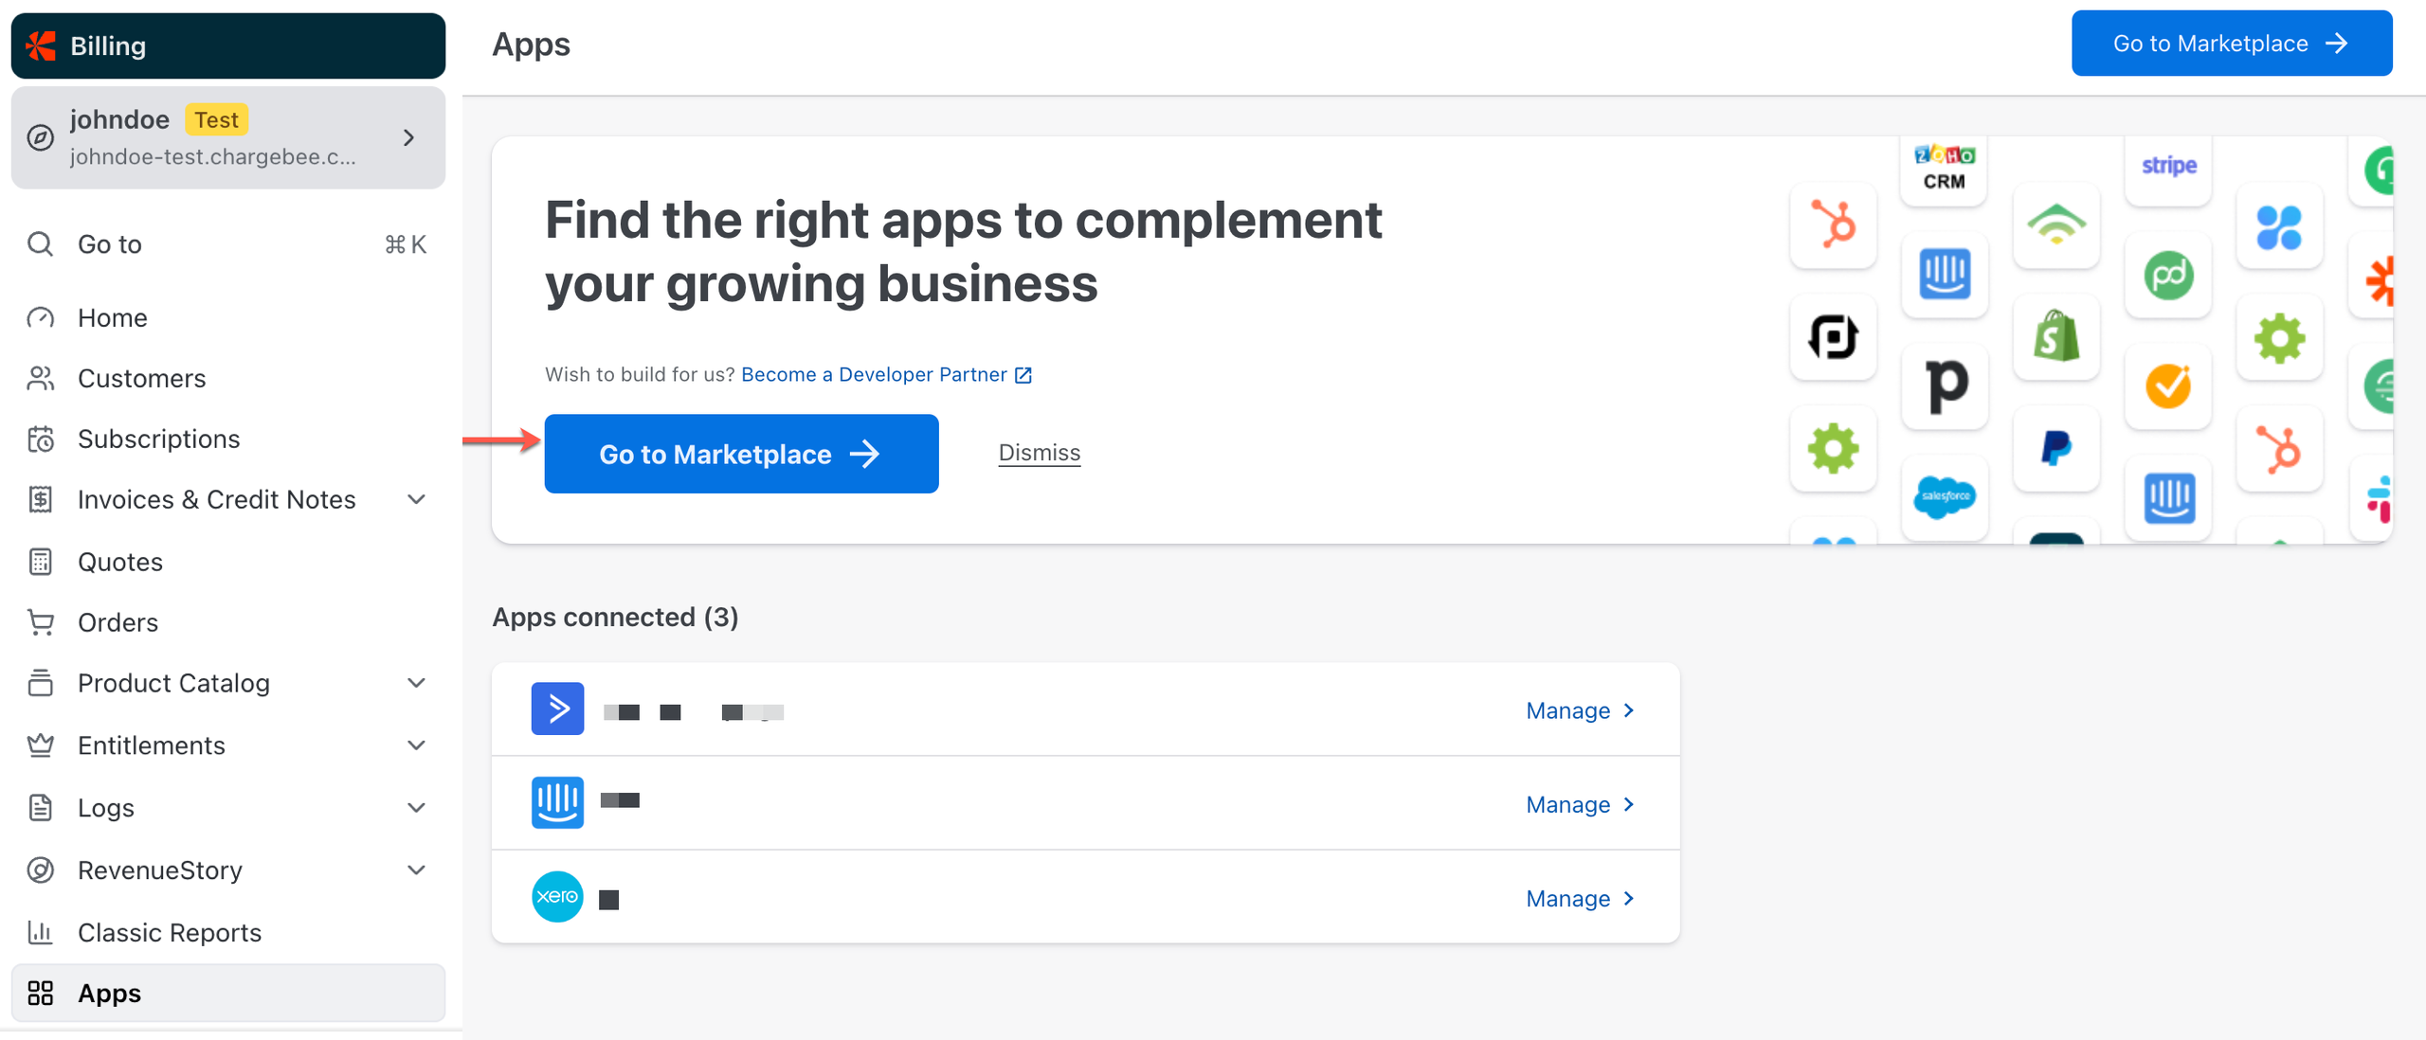2426x1040 pixels.
Task: Expand the Product Catalog section
Action: pyautogui.click(x=416, y=683)
